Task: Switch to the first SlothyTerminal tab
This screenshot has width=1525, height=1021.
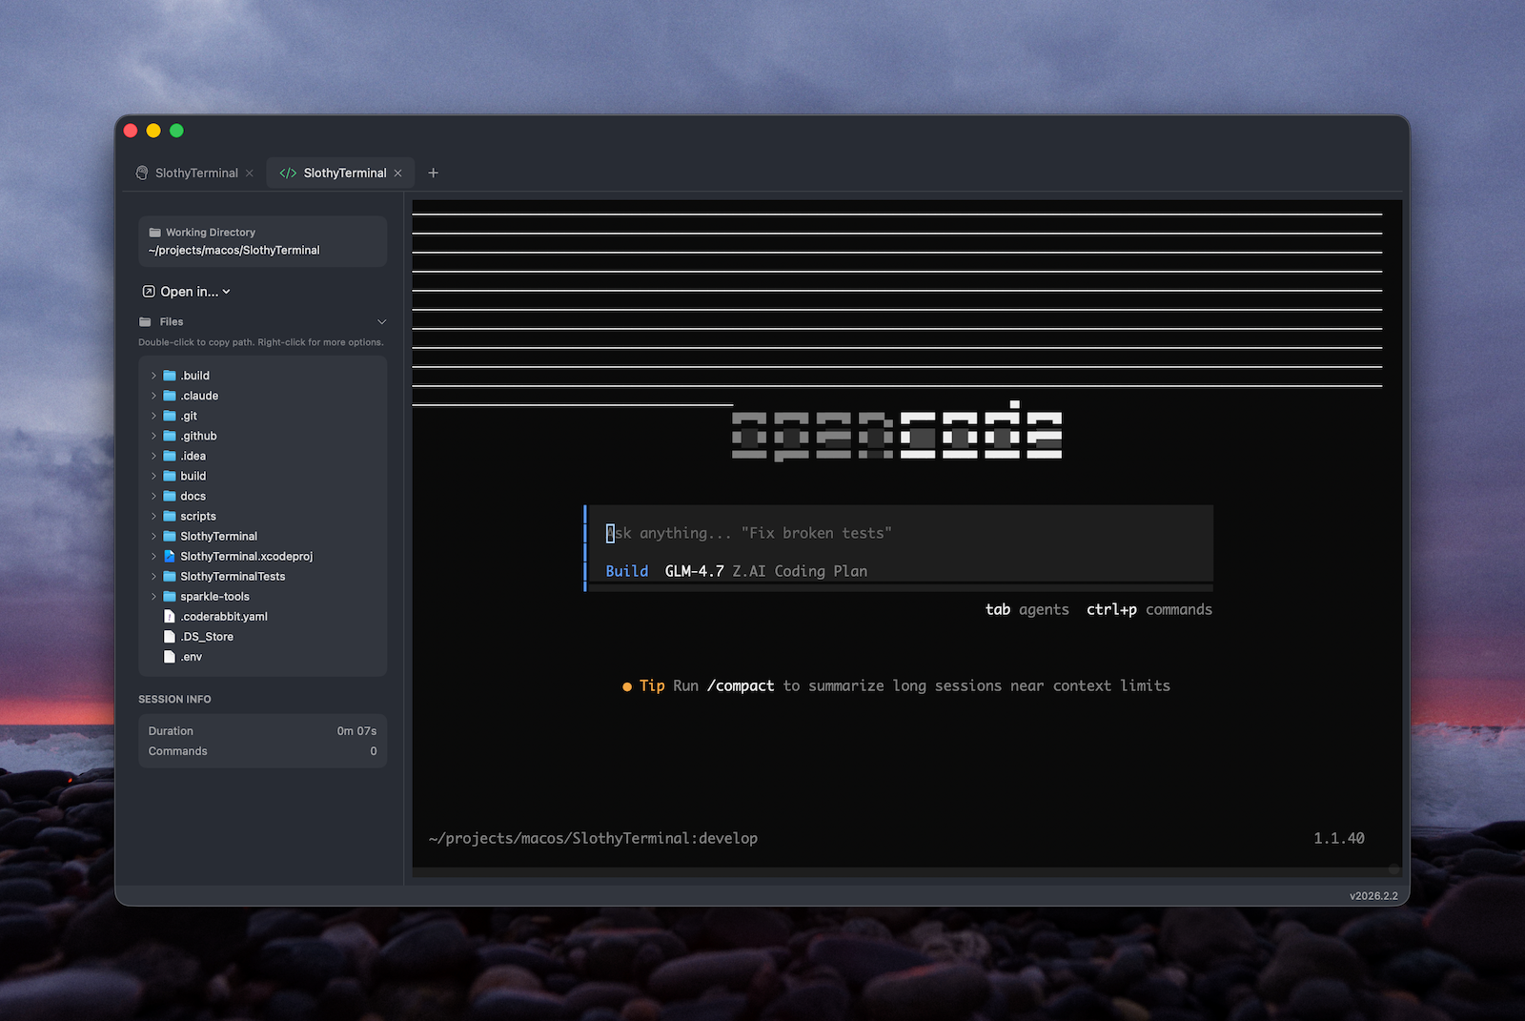Action: (196, 173)
